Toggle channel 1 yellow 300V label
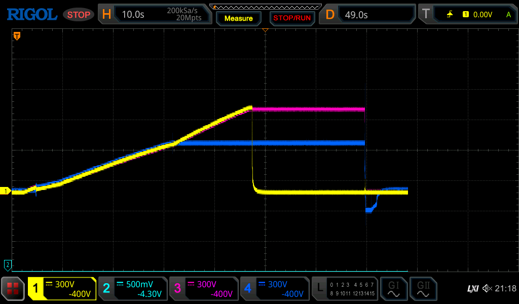The height and width of the screenshot is (304, 519). (x=62, y=289)
